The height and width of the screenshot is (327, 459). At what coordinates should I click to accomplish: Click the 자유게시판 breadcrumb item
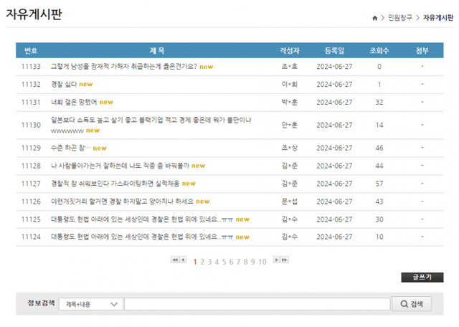438,17
